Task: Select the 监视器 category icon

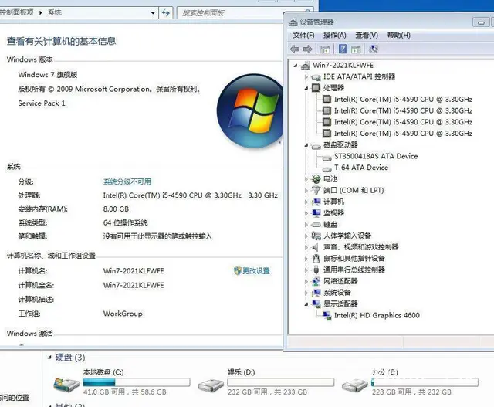Action: tap(316, 213)
